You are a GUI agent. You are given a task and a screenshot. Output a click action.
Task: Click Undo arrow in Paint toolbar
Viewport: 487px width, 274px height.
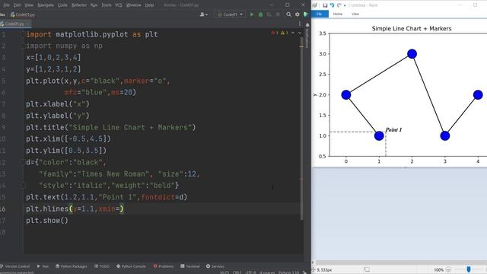tap(332, 5)
